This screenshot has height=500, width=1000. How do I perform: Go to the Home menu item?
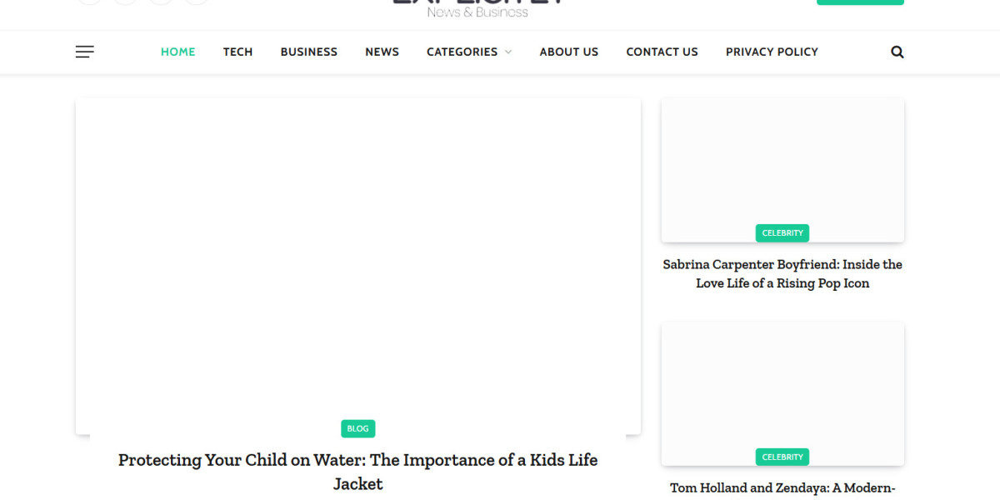[x=177, y=52]
